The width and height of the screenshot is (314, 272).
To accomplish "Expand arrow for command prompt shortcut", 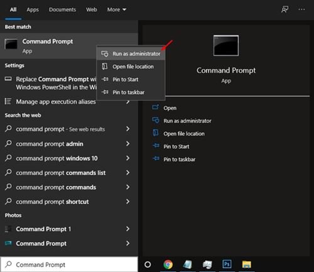I will [127, 202].
